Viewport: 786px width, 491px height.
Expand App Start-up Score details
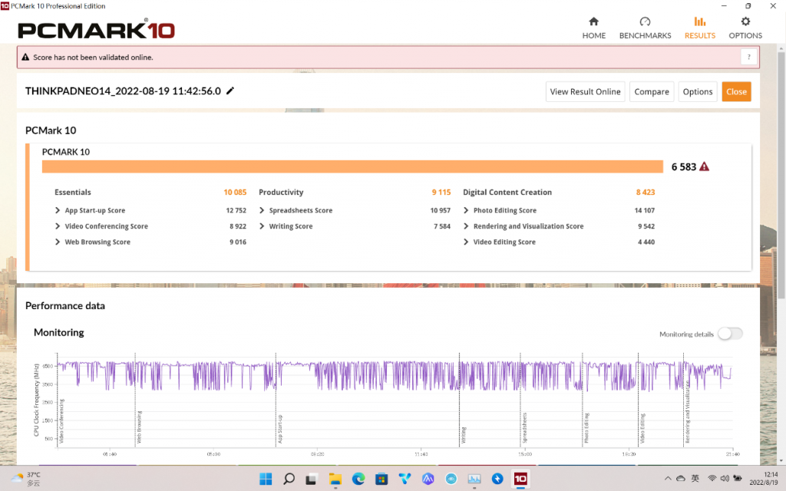tap(58, 210)
